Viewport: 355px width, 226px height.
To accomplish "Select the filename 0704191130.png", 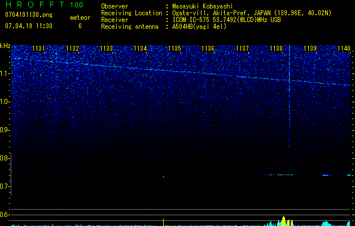I will 29,15.
